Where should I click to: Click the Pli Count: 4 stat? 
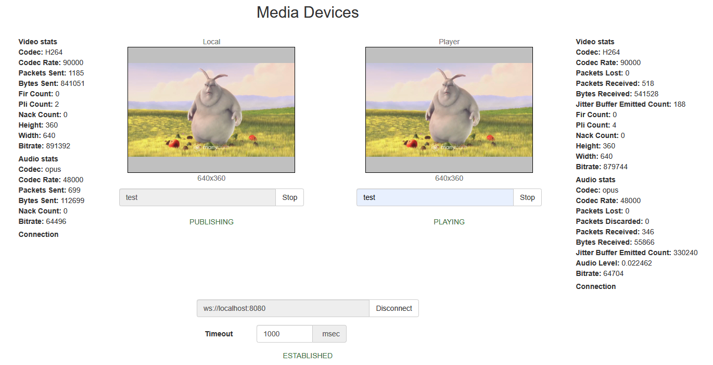tap(596, 125)
